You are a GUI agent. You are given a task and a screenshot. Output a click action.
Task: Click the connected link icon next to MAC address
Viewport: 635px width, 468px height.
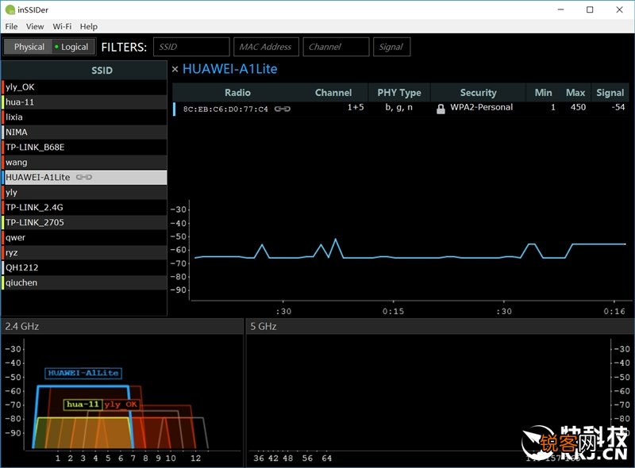[x=283, y=109]
